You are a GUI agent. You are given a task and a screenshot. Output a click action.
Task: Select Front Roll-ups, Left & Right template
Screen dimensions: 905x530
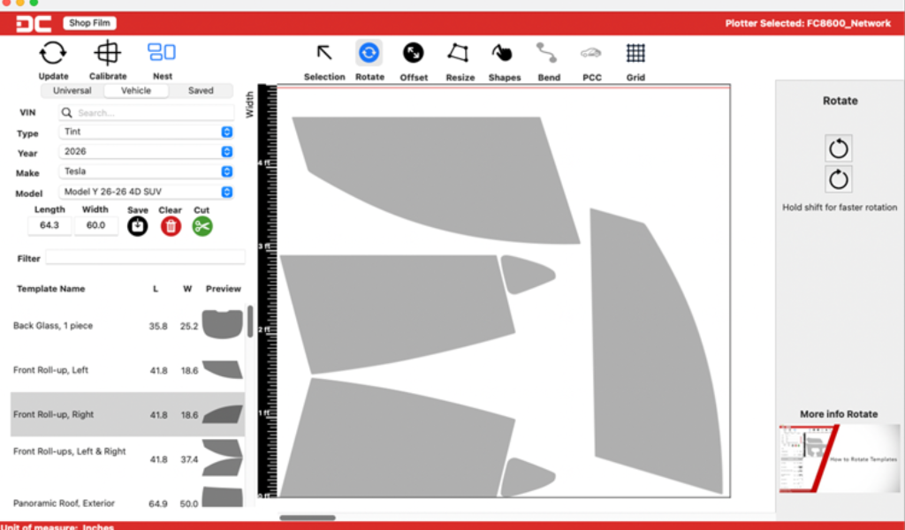[127, 458]
